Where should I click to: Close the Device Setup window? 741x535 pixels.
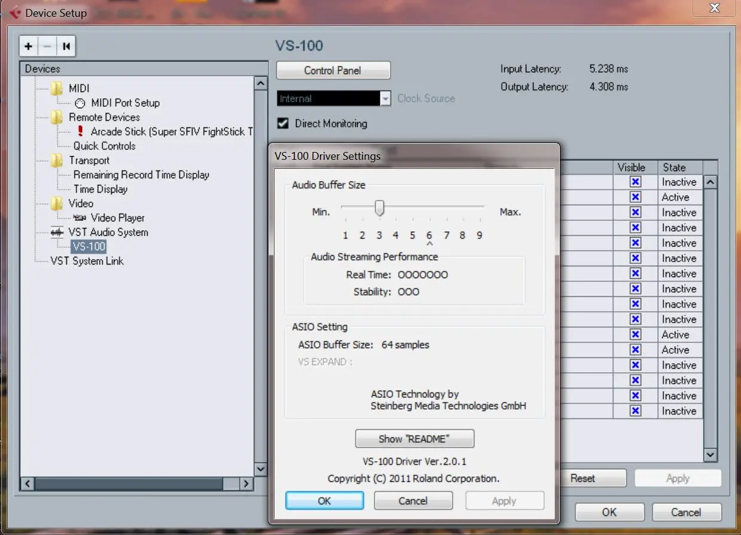714,8
